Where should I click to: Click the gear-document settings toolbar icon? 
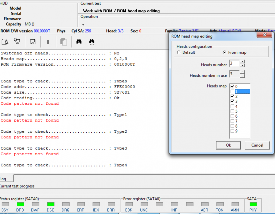5,42
